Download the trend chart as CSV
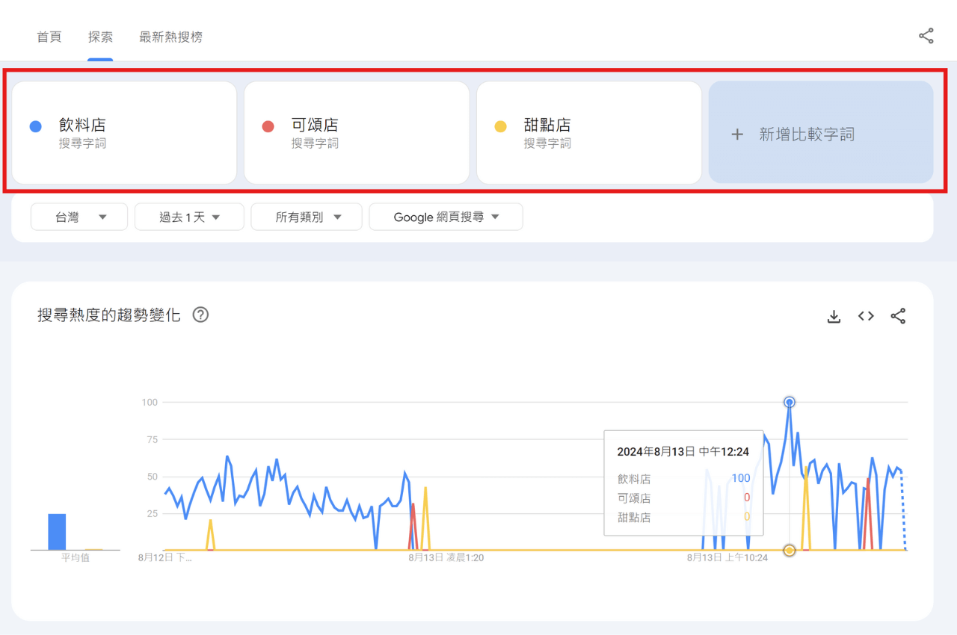The image size is (957, 635). pyautogui.click(x=834, y=317)
